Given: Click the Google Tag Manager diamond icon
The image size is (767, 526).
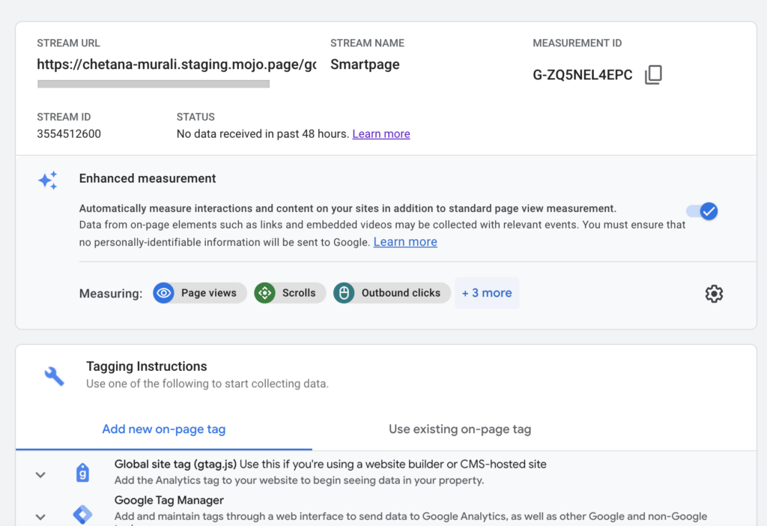Looking at the screenshot, I should (82, 515).
